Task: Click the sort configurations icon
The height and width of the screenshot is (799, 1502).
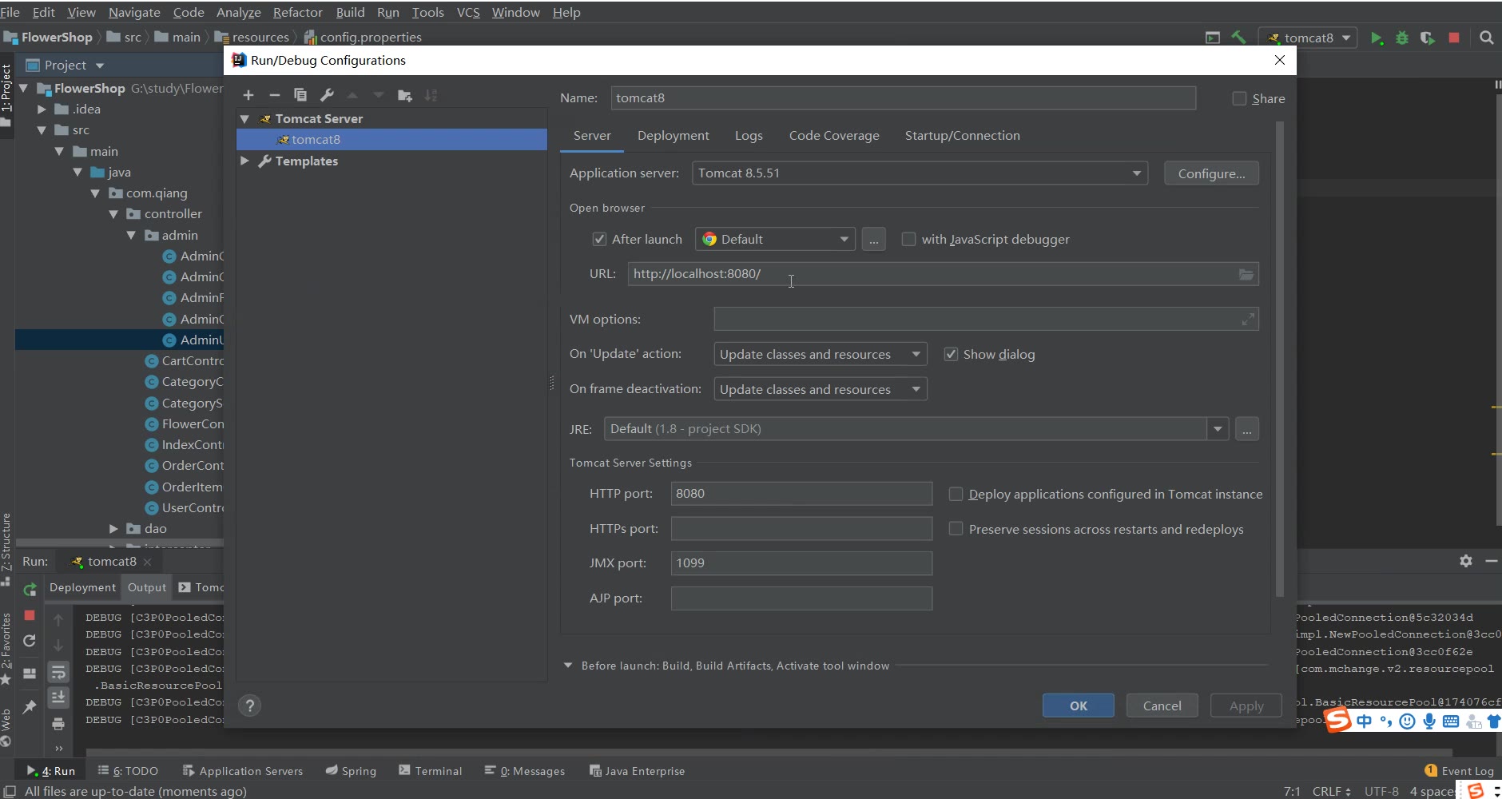Action: 431,95
